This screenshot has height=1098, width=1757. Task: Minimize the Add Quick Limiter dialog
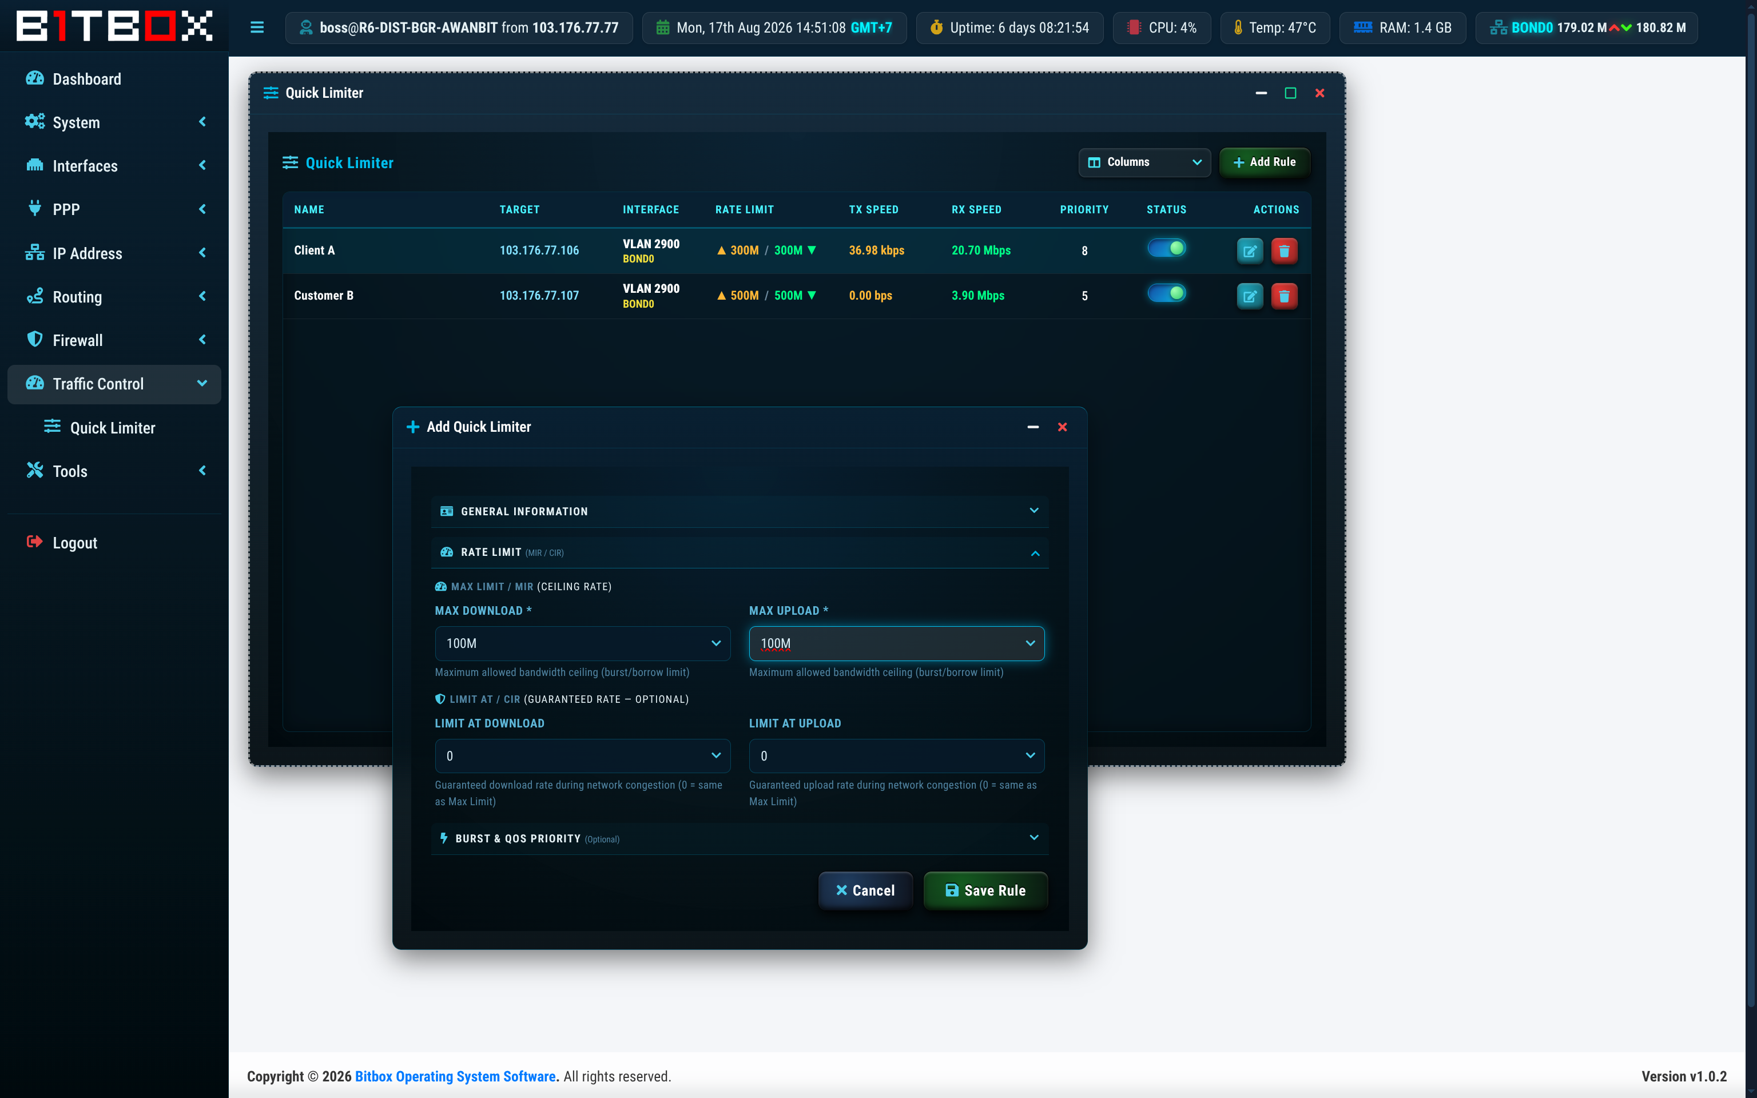[1032, 427]
